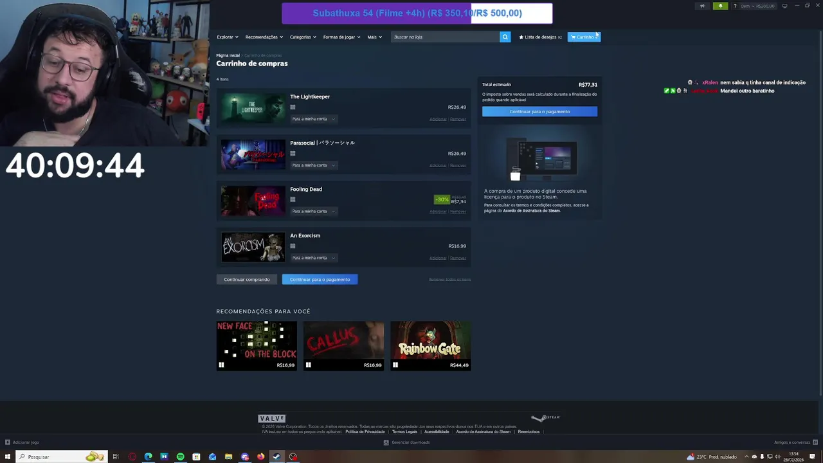Open Microsoft Edge from taskbar
Screen dimensions: 823x463
point(148,457)
